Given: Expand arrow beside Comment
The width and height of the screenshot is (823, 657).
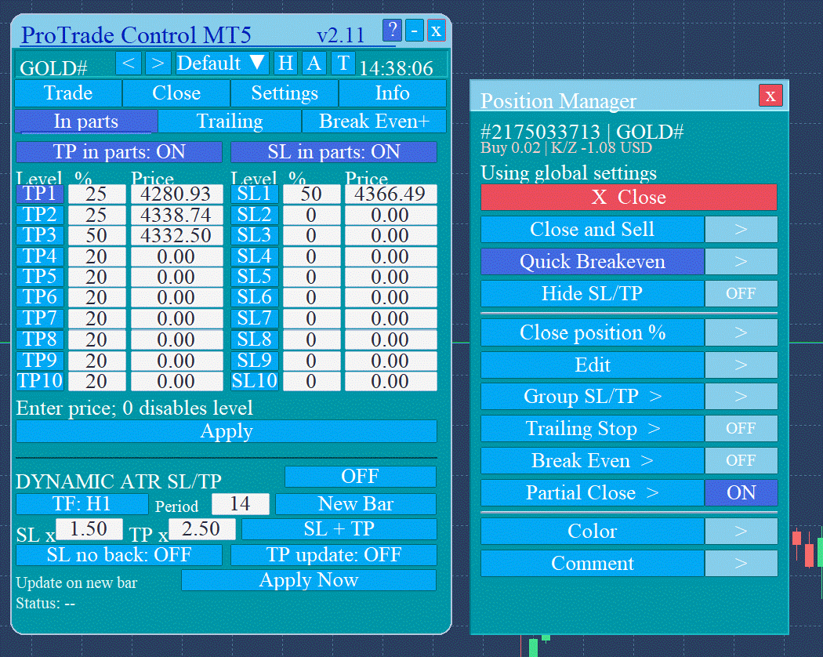Looking at the screenshot, I should [741, 564].
